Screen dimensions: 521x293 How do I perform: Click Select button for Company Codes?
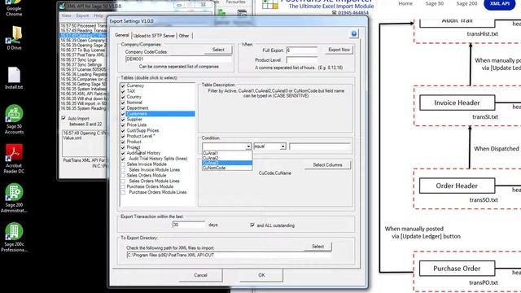(218, 50)
